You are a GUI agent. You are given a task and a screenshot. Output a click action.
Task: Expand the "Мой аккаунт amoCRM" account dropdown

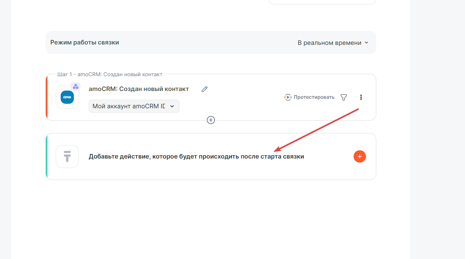[134, 106]
